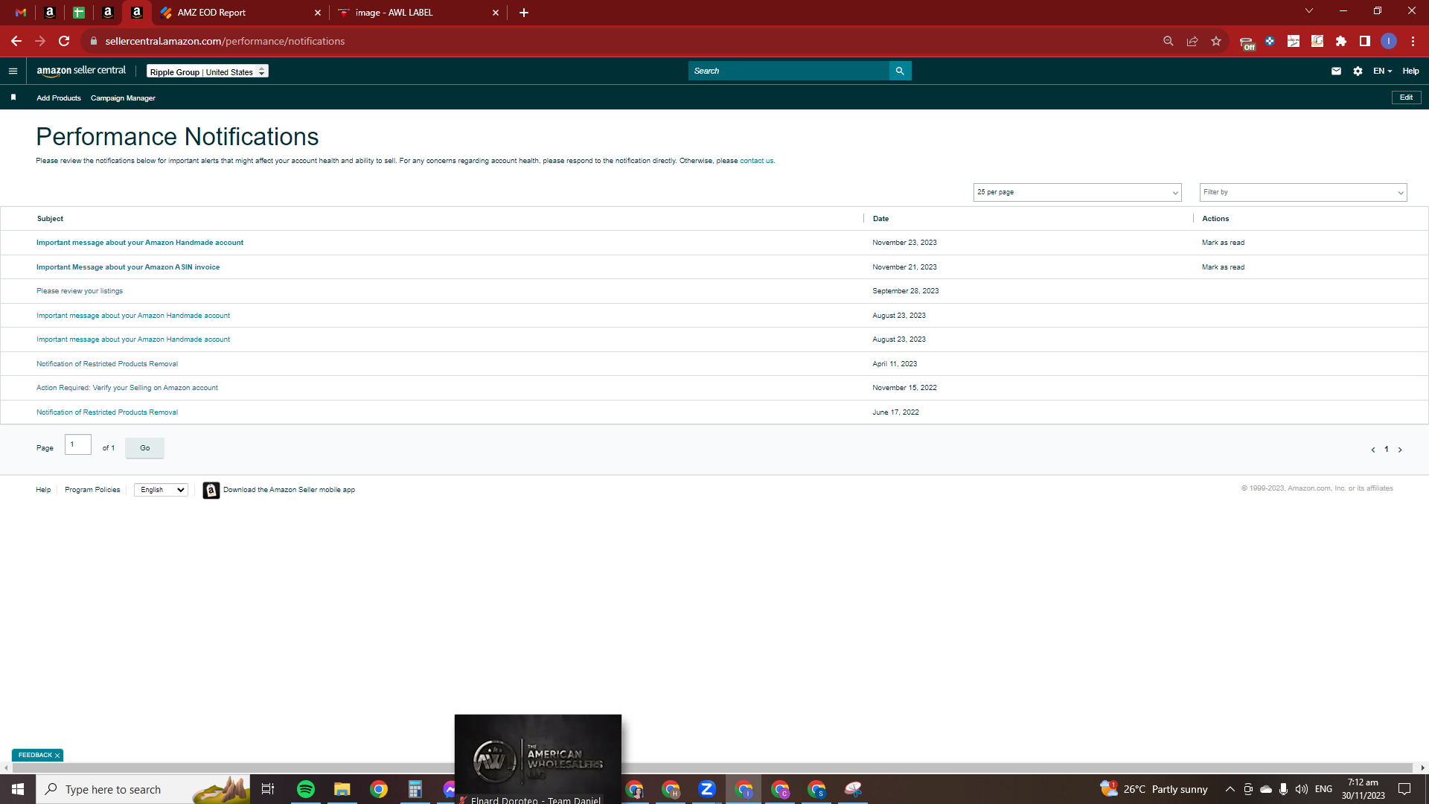The image size is (1429, 804).
Task: Bookmark this page with the star
Action: tap(1216, 41)
